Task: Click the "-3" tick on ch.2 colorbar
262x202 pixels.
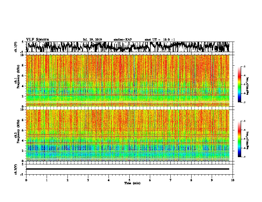Action: 244,121
